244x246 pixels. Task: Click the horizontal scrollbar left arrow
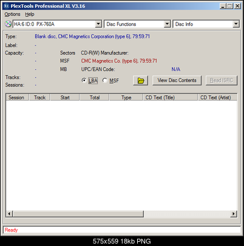(x=9, y=213)
